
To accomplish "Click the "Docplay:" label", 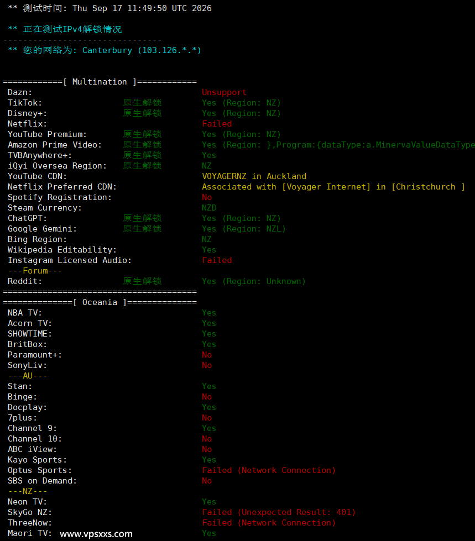I will pyautogui.click(x=27, y=407).
